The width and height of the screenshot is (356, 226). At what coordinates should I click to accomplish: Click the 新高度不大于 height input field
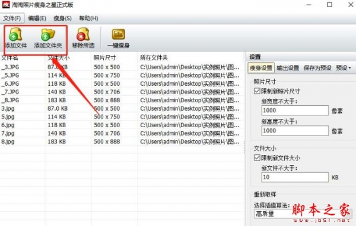click(295, 131)
